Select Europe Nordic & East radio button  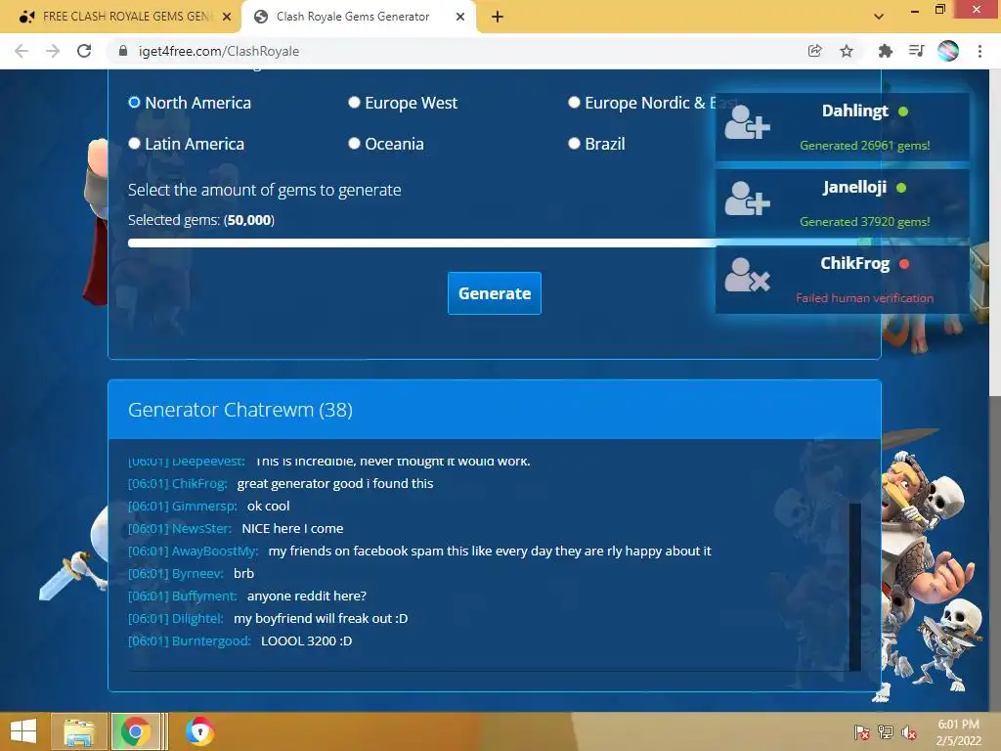pos(574,102)
